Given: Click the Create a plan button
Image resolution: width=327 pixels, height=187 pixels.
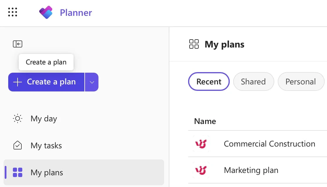Looking at the screenshot, I should (46, 82).
